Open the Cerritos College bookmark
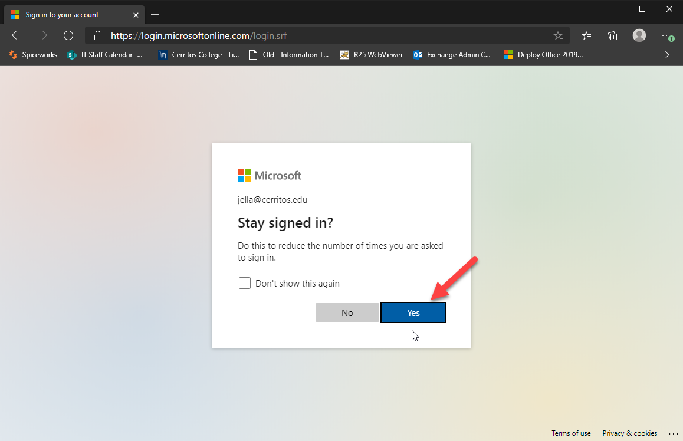683x441 pixels. [199, 55]
